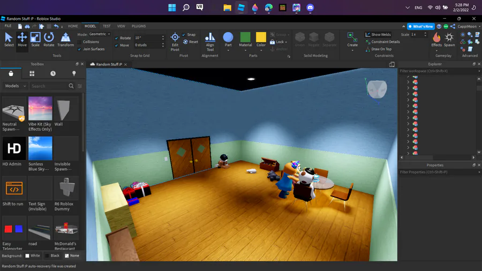Viewport: 482px width, 271px height.
Task: Open Toolbox filter options icon
Action: pyautogui.click(x=80, y=86)
